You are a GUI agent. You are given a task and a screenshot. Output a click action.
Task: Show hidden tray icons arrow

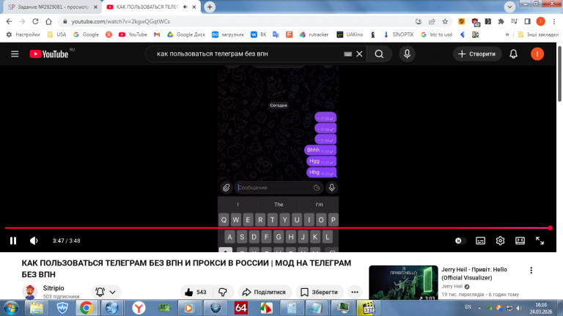click(x=479, y=308)
